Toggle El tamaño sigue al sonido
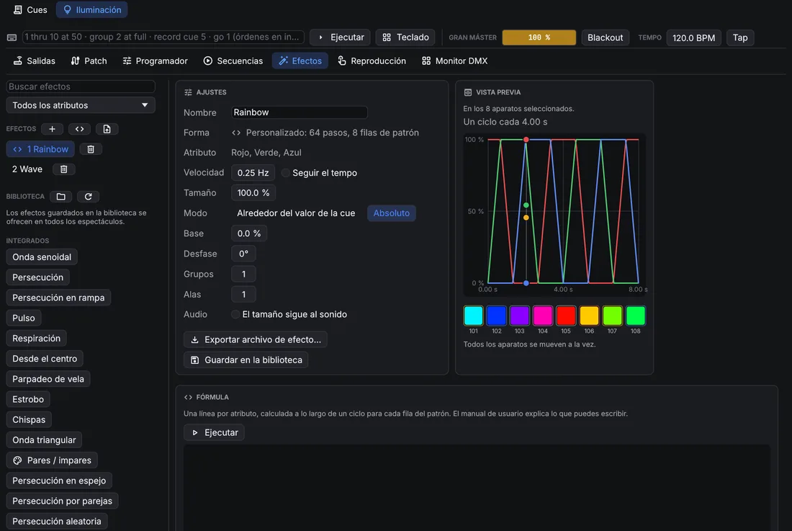792x531 pixels. (x=235, y=314)
